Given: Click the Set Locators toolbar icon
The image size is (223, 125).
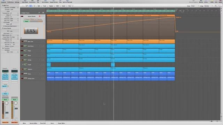Looking at the screenshot, I should coord(45,1).
